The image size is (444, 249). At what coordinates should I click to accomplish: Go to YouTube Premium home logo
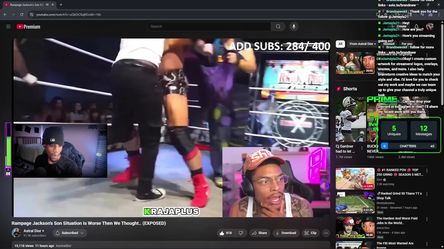(28, 27)
